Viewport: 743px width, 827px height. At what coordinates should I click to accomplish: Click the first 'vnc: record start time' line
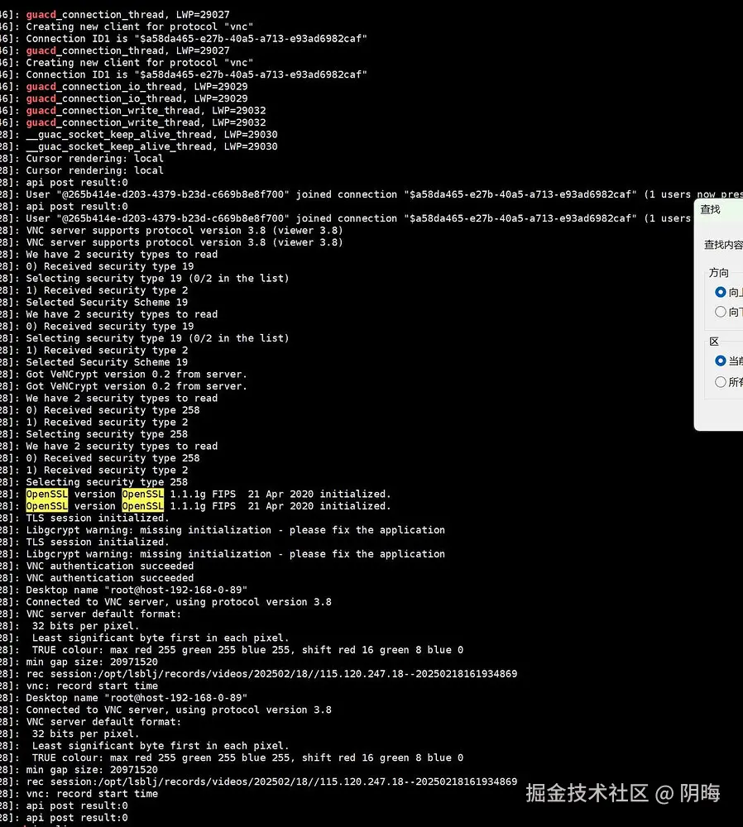(x=92, y=686)
